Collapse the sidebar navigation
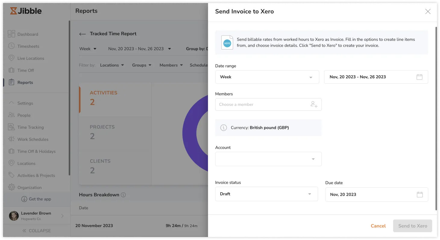The image size is (440, 240). point(36,231)
